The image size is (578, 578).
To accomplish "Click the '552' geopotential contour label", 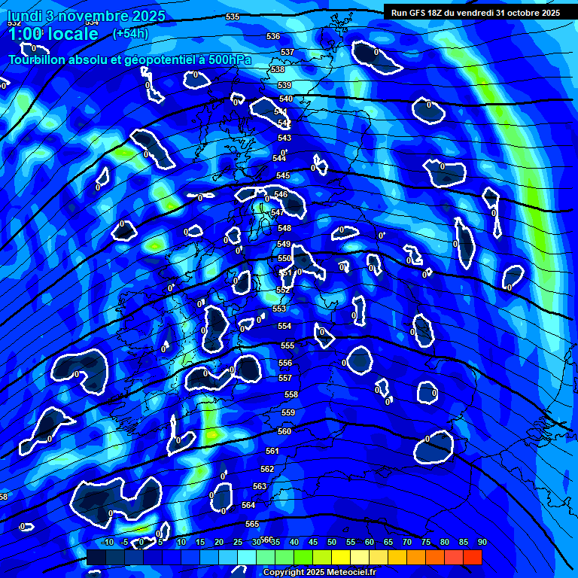I will [283, 290].
